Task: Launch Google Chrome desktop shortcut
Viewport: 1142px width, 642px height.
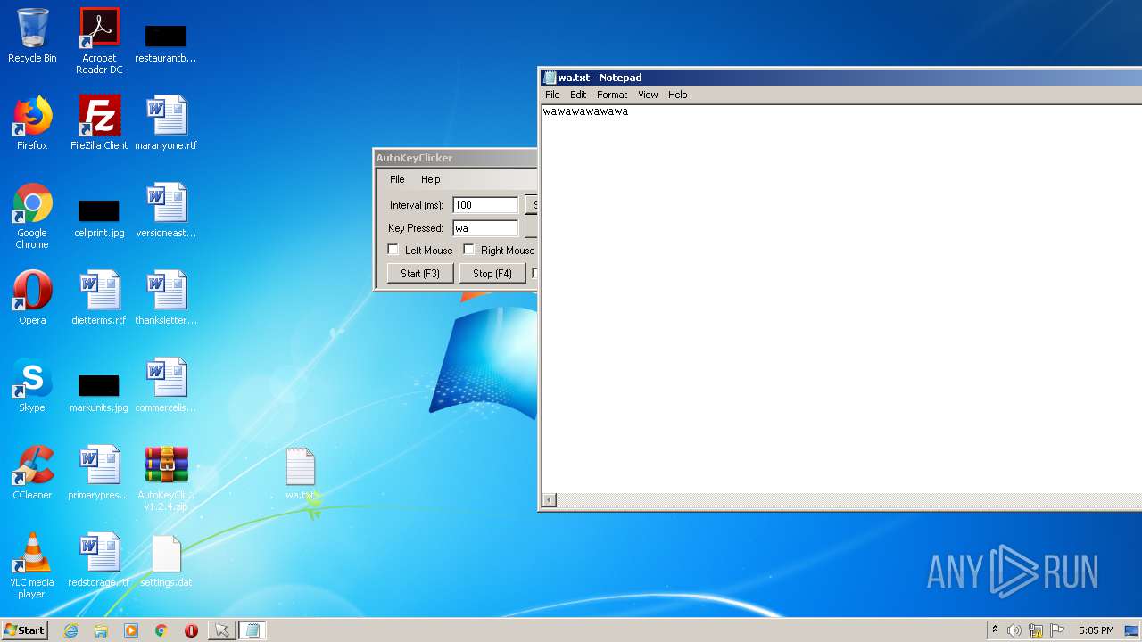Action: [x=32, y=216]
